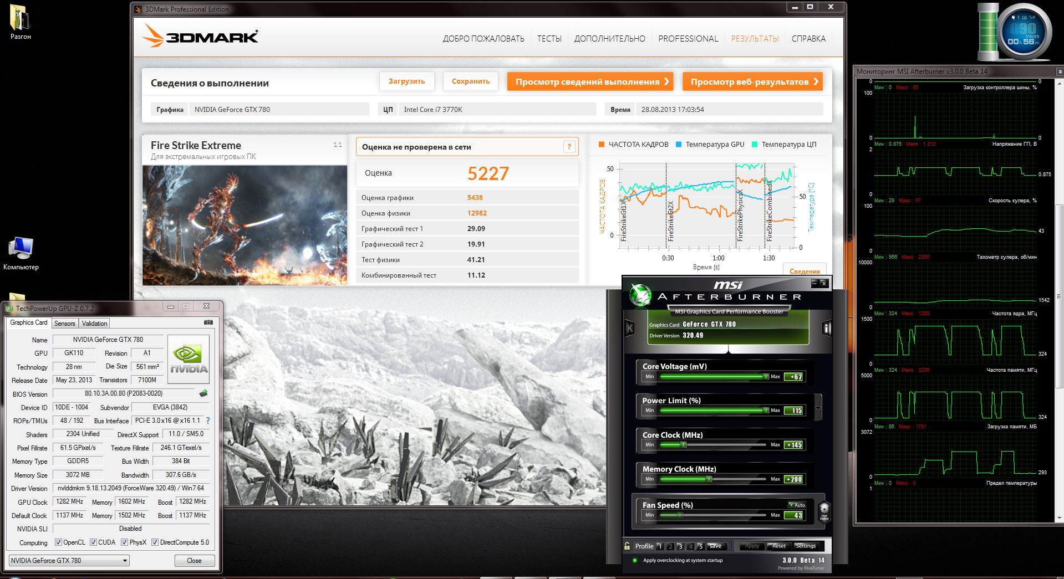The height and width of the screenshot is (579, 1064).
Task: Select Afterburner profile slot 5
Action: [x=700, y=546]
